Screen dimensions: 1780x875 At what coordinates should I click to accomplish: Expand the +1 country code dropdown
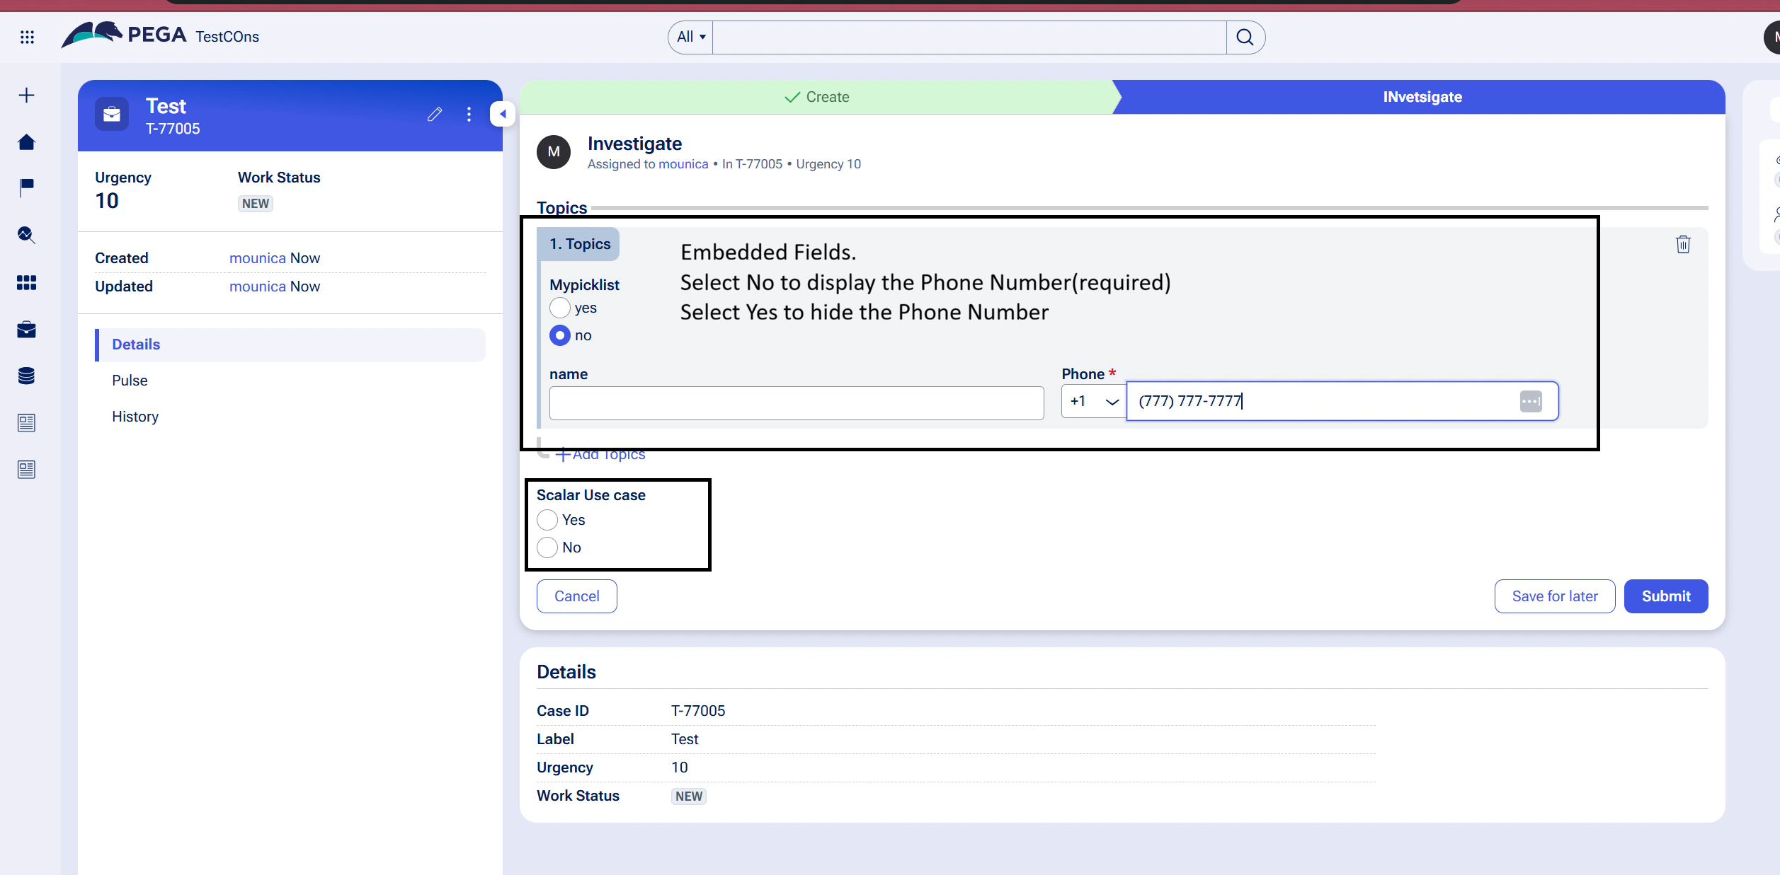tap(1094, 401)
